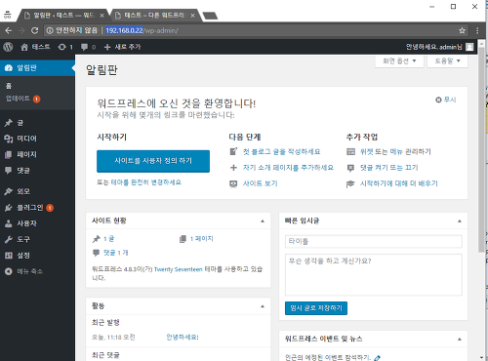Go back with the browser back arrow
488x361 pixels.
click(x=9, y=30)
